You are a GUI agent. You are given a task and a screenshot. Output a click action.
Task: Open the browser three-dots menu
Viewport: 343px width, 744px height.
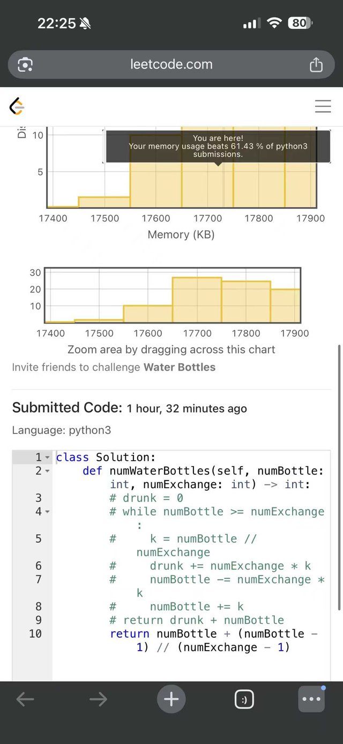311,699
